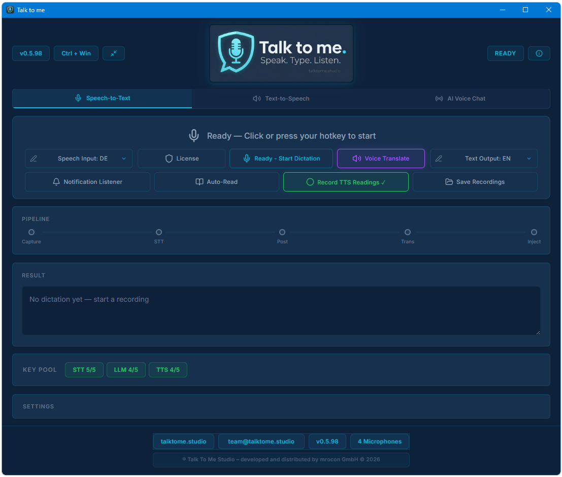The width and height of the screenshot is (562, 477).
Task: Click the LLM 4/5 key pool badge
Action: point(126,370)
